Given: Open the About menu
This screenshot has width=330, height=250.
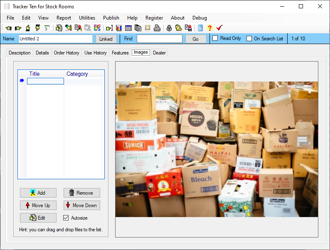Looking at the screenshot, I should tap(177, 18).
